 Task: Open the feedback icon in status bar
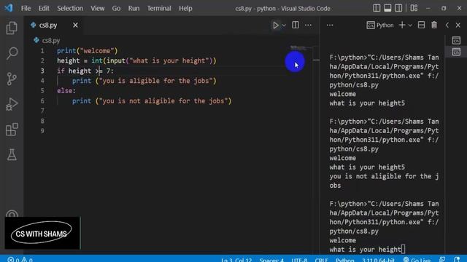point(442,259)
